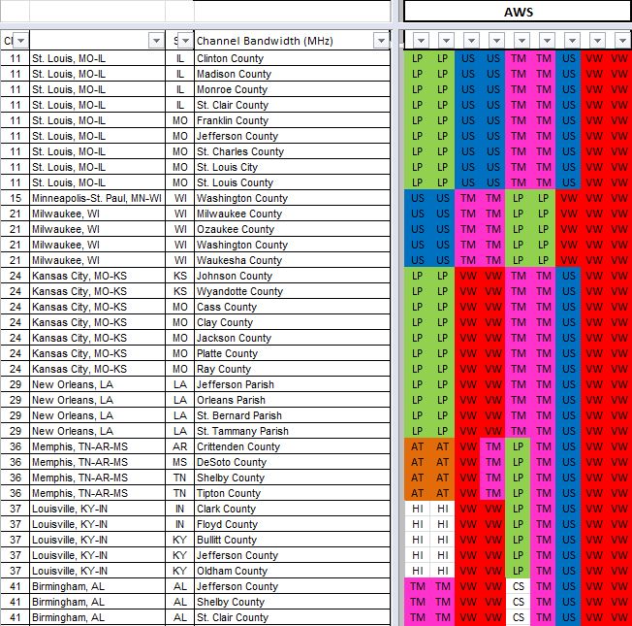Click the Minneapolis-St. Paul, MN-WI cell
632x626 pixels.
click(97, 198)
